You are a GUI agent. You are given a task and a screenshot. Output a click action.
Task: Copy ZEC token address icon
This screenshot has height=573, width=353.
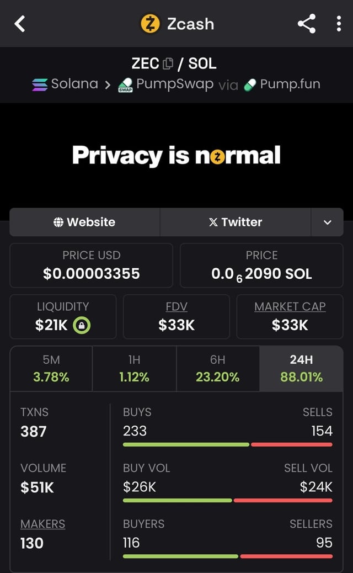tap(169, 64)
